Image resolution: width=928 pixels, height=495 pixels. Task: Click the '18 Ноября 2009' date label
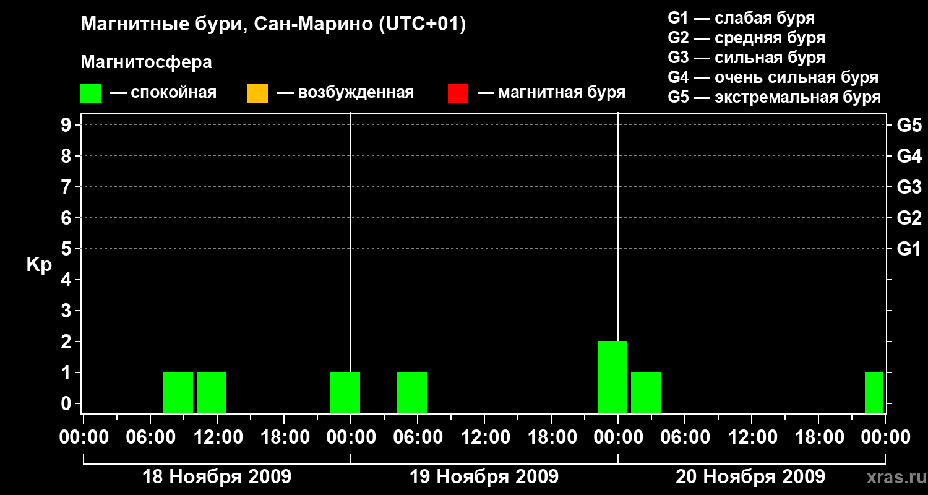tap(217, 477)
